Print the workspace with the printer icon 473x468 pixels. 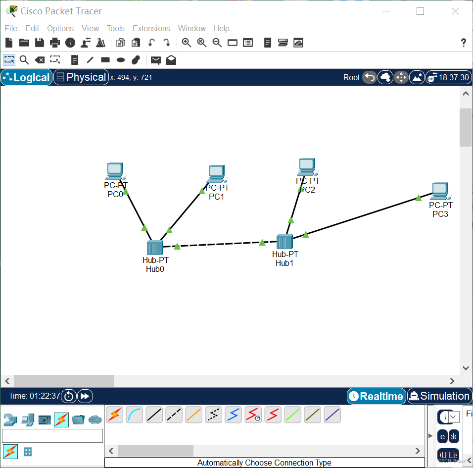coord(54,43)
